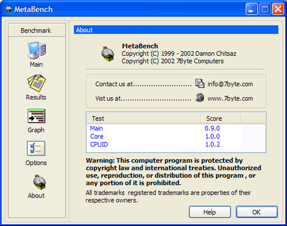Confirm with the OK button
This screenshot has height=226, width=287.
pos(256,212)
